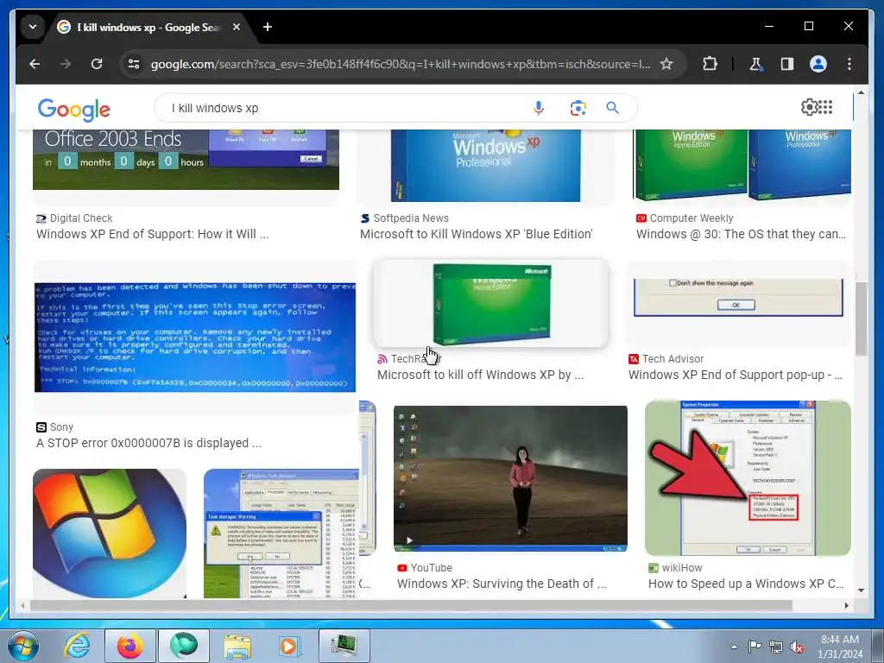Open Windows Explorer folder in taskbar

(x=237, y=646)
